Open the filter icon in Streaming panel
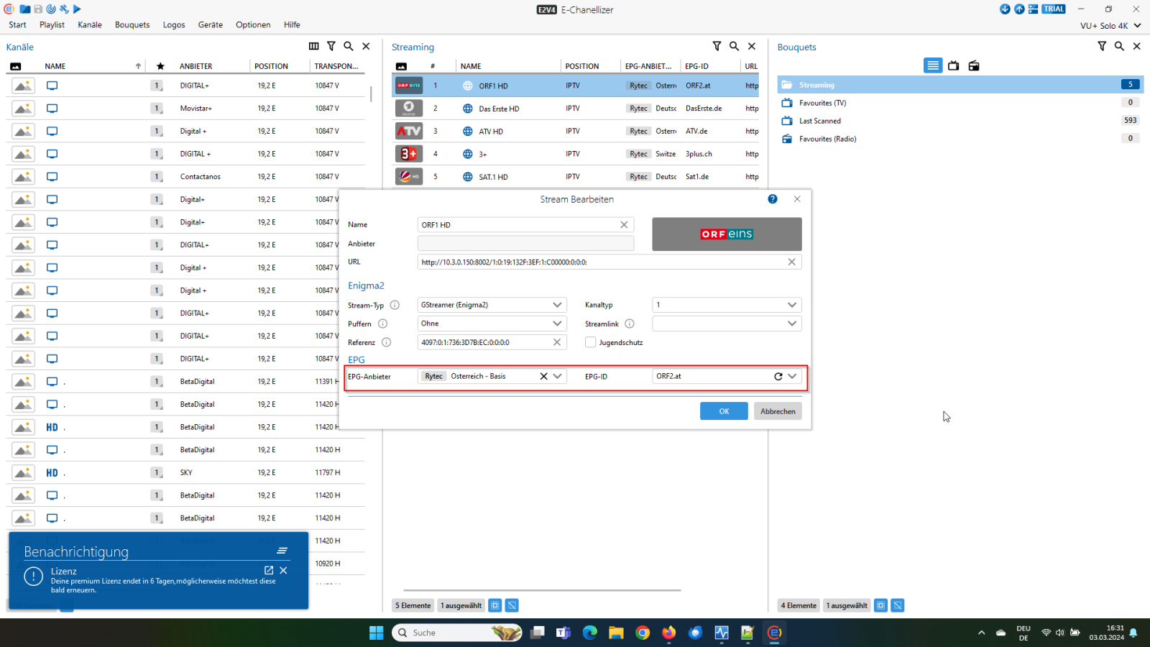Viewport: 1150px width, 647px height. pyautogui.click(x=717, y=46)
